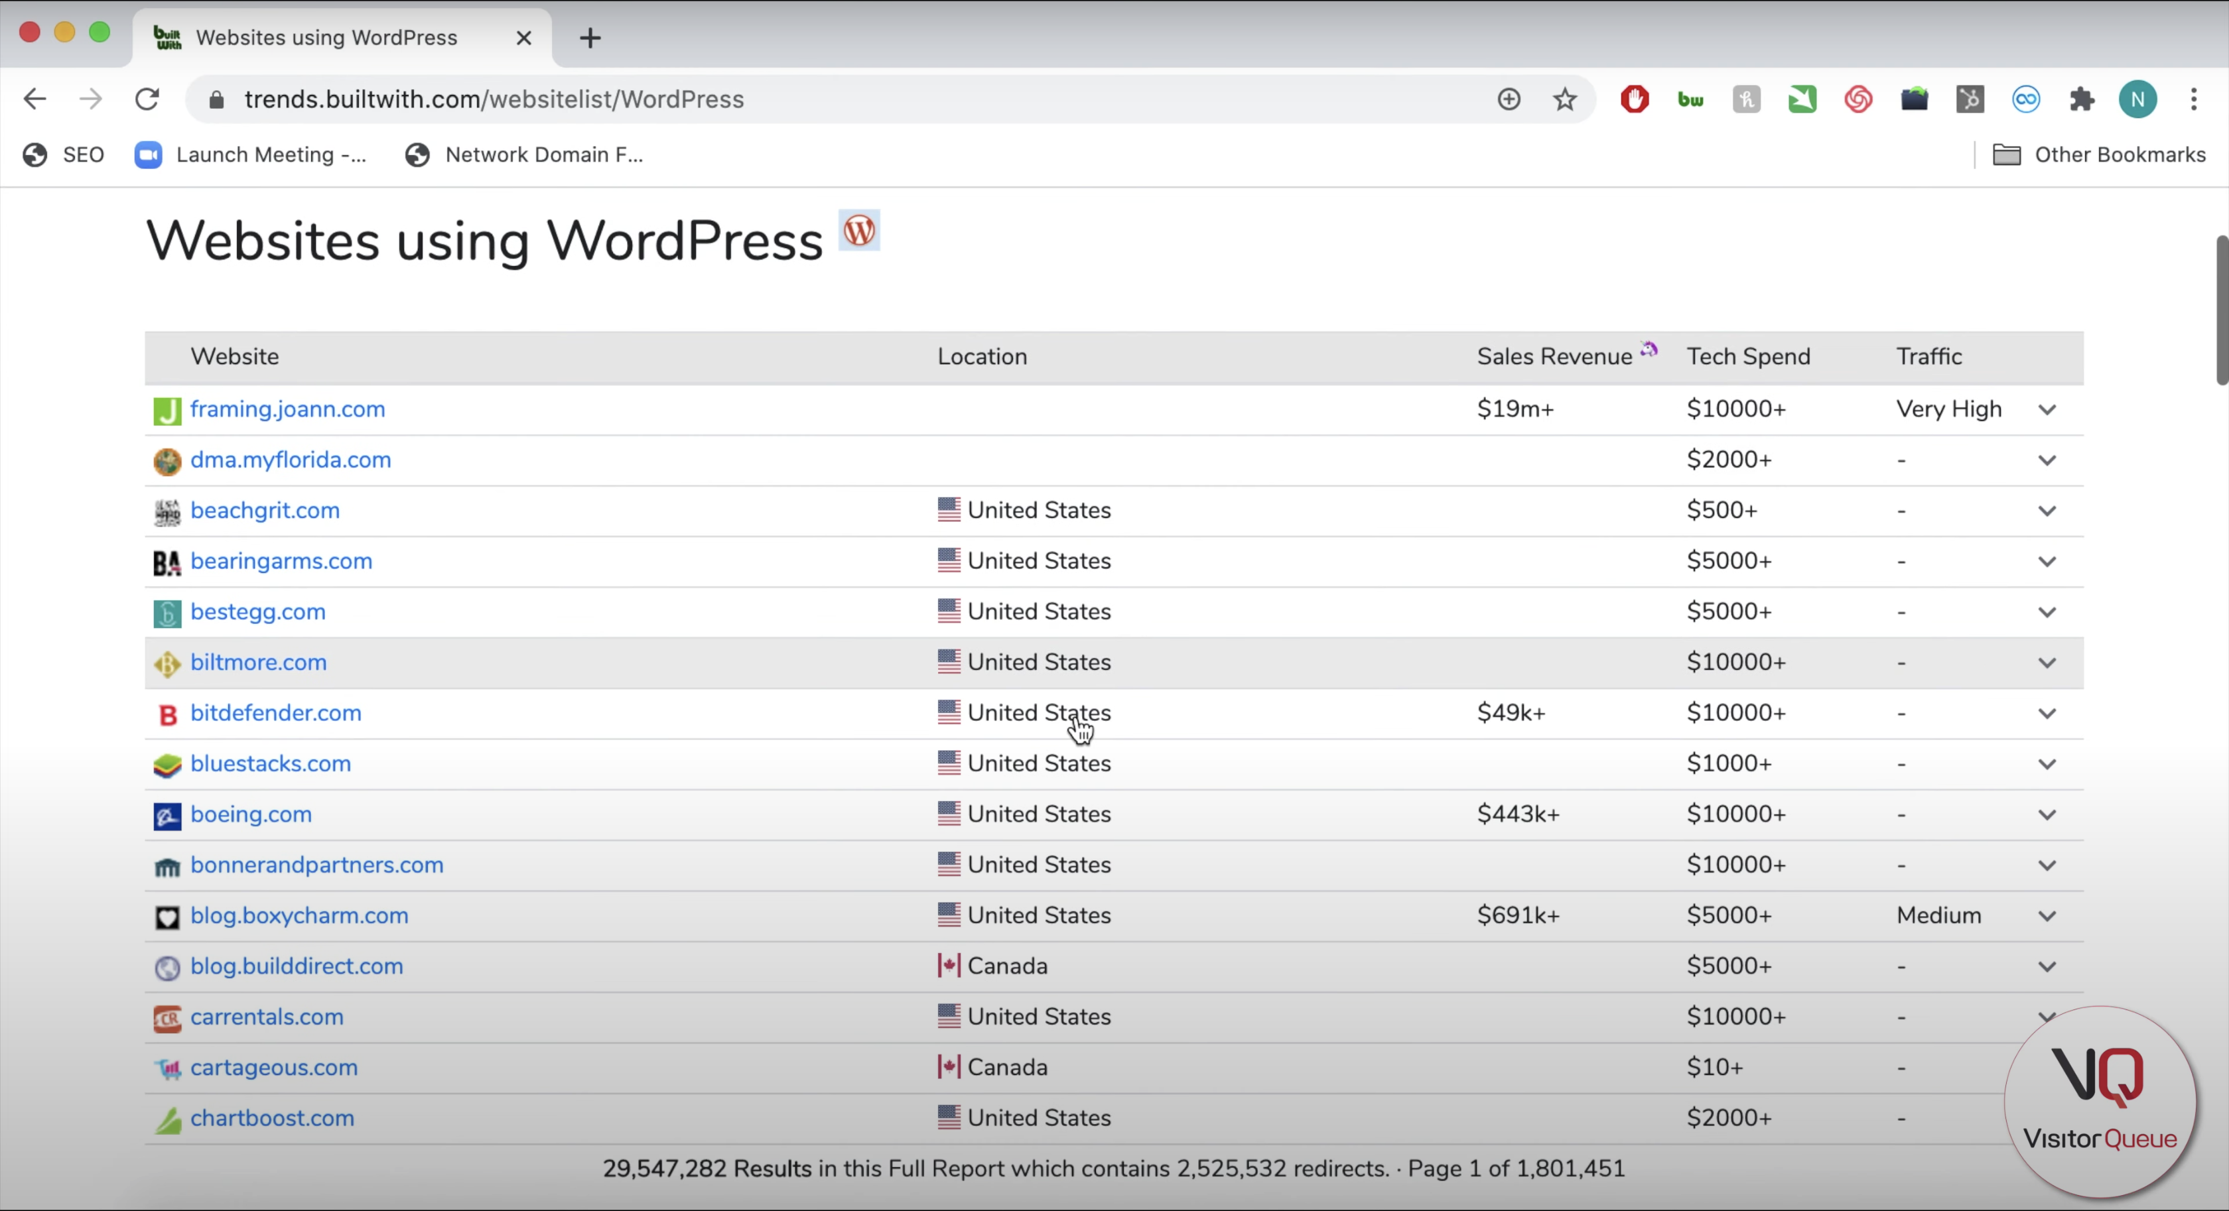
Task: Open the Visitor Queue VQ badge
Action: 2100,1102
